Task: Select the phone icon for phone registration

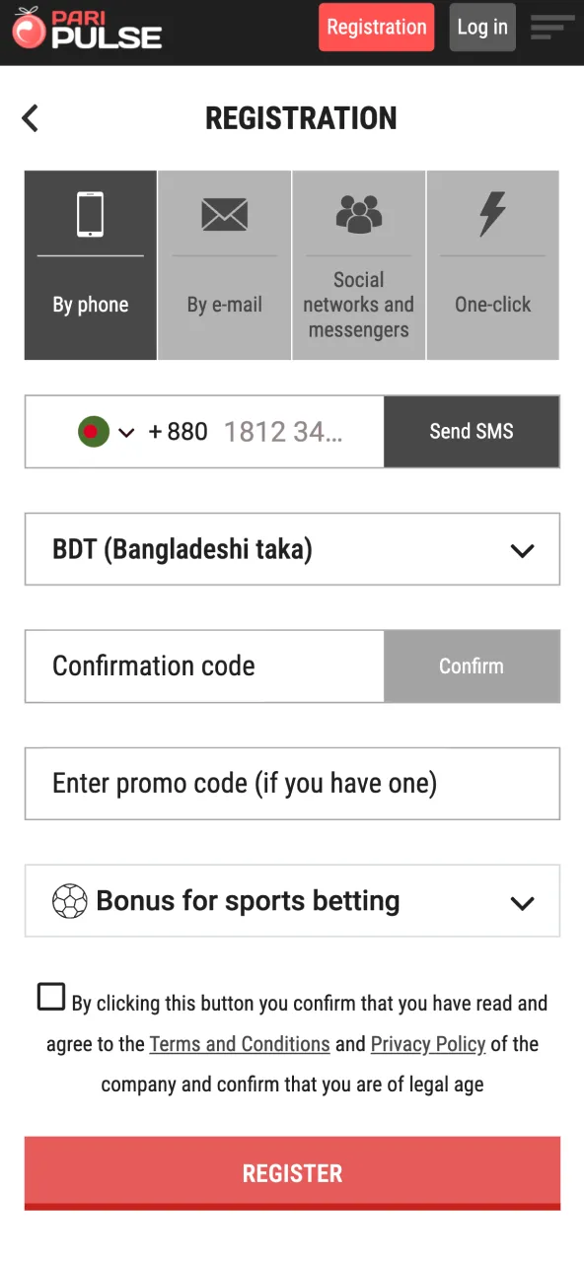Action: coord(90,213)
